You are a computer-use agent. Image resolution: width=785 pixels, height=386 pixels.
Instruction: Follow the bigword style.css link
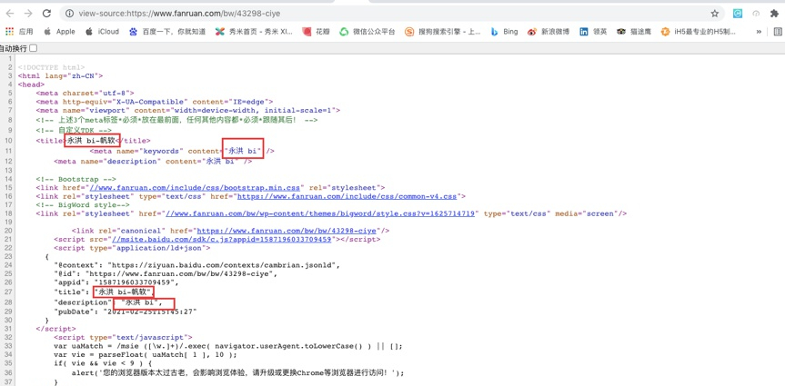tap(320, 213)
